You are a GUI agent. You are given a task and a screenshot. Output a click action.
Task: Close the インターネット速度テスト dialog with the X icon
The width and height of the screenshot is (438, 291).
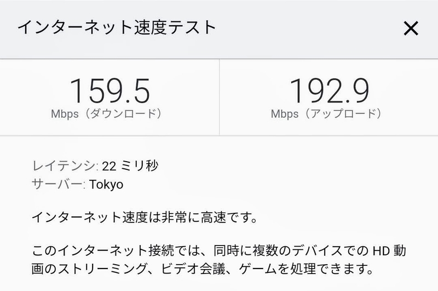[411, 28]
